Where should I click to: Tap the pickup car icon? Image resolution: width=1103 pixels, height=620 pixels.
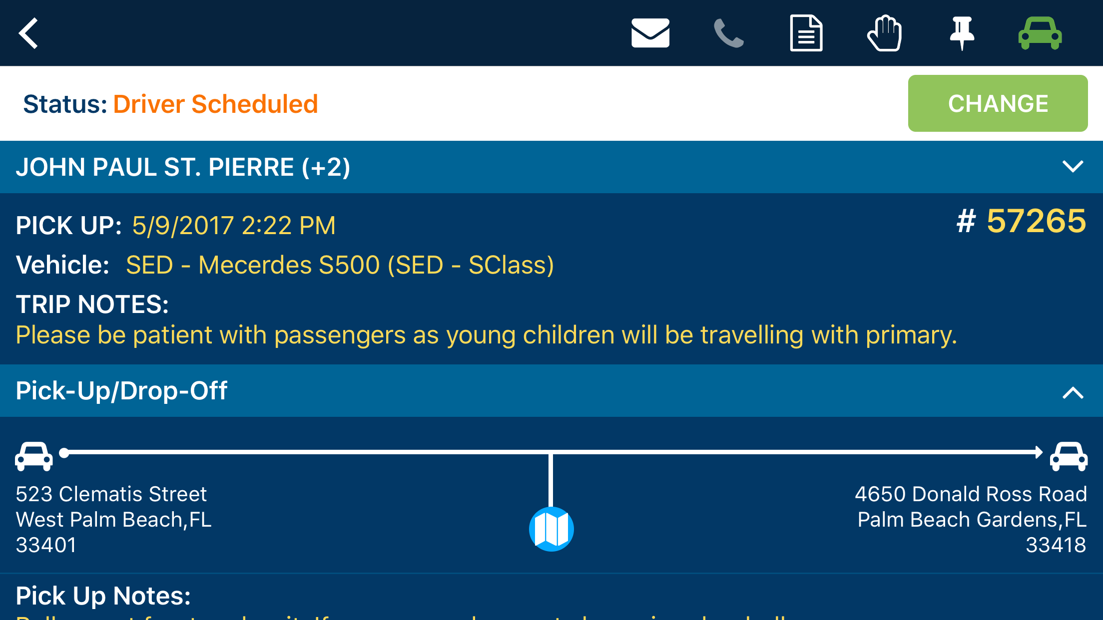pos(34,456)
